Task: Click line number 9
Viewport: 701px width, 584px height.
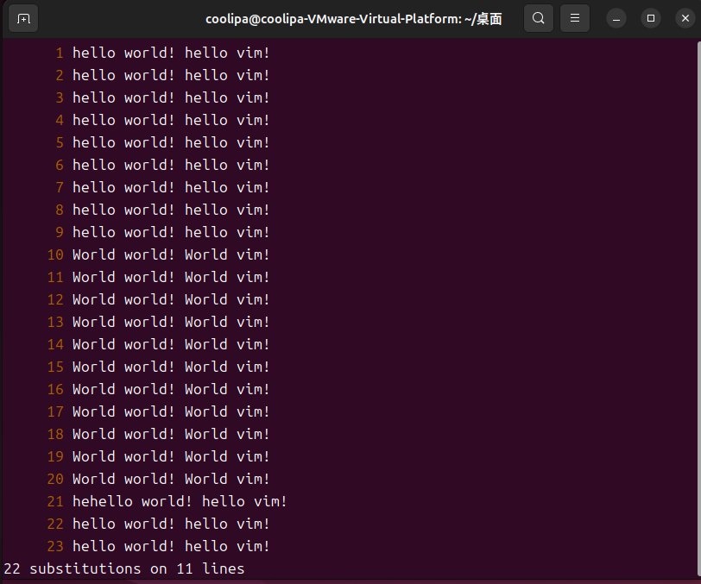Action: (x=60, y=232)
